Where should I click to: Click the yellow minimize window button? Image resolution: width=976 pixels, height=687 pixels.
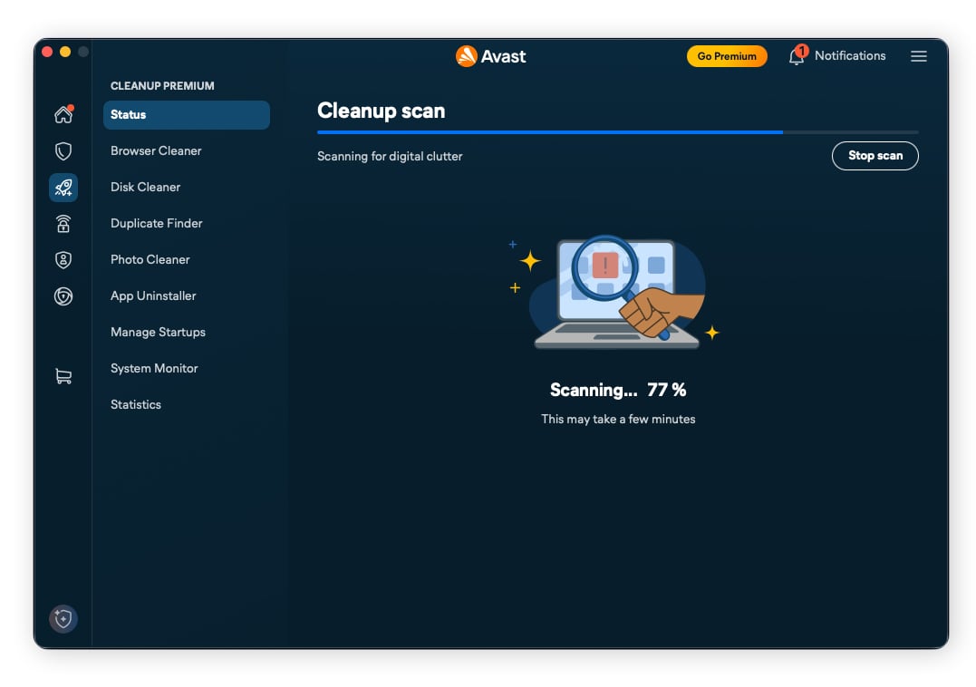(64, 52)
